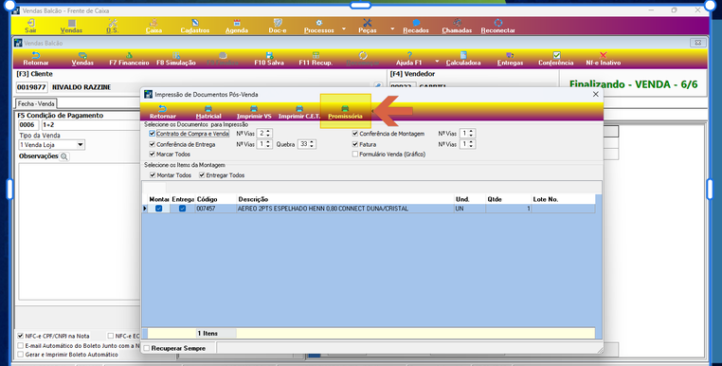
Task: Enable the Recuperar Sempre checkbox
Action: 147,348
